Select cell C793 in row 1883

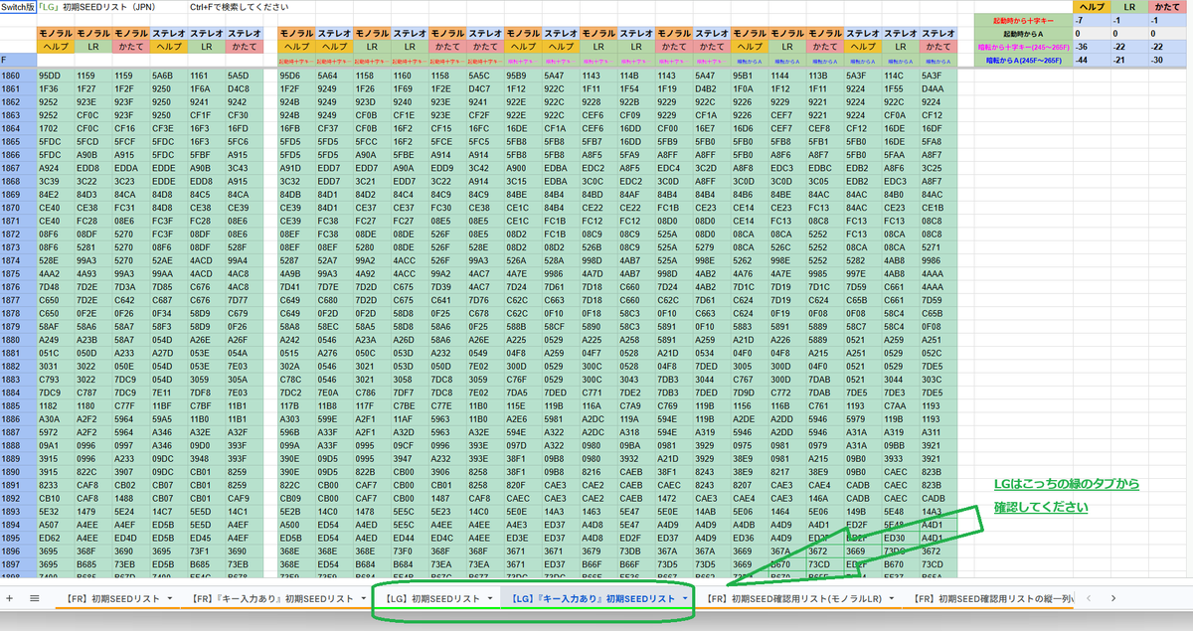click(56, 380)
